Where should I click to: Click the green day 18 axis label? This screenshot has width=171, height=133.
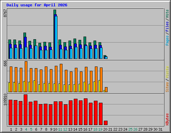click(x=95, y=129)
